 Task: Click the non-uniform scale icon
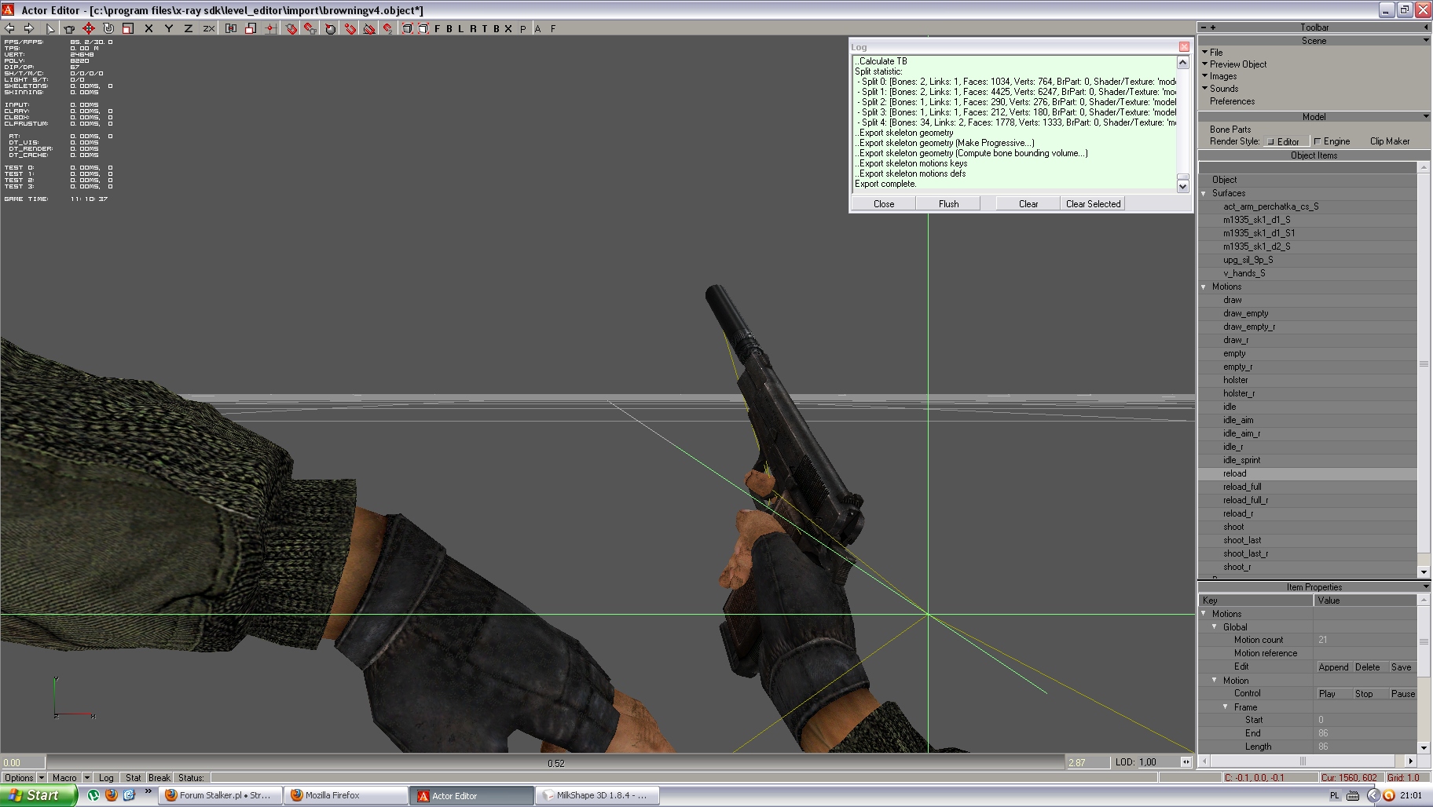click(x=251, y=28)
